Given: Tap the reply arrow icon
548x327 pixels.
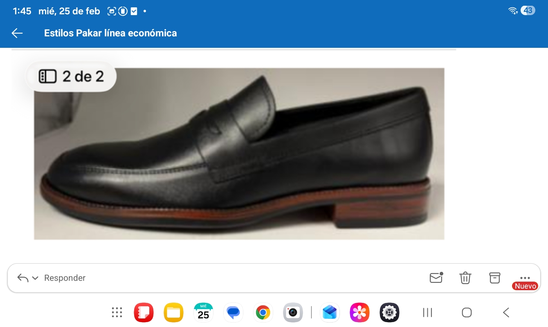Looking at the screenshot, I should (23, 278).
